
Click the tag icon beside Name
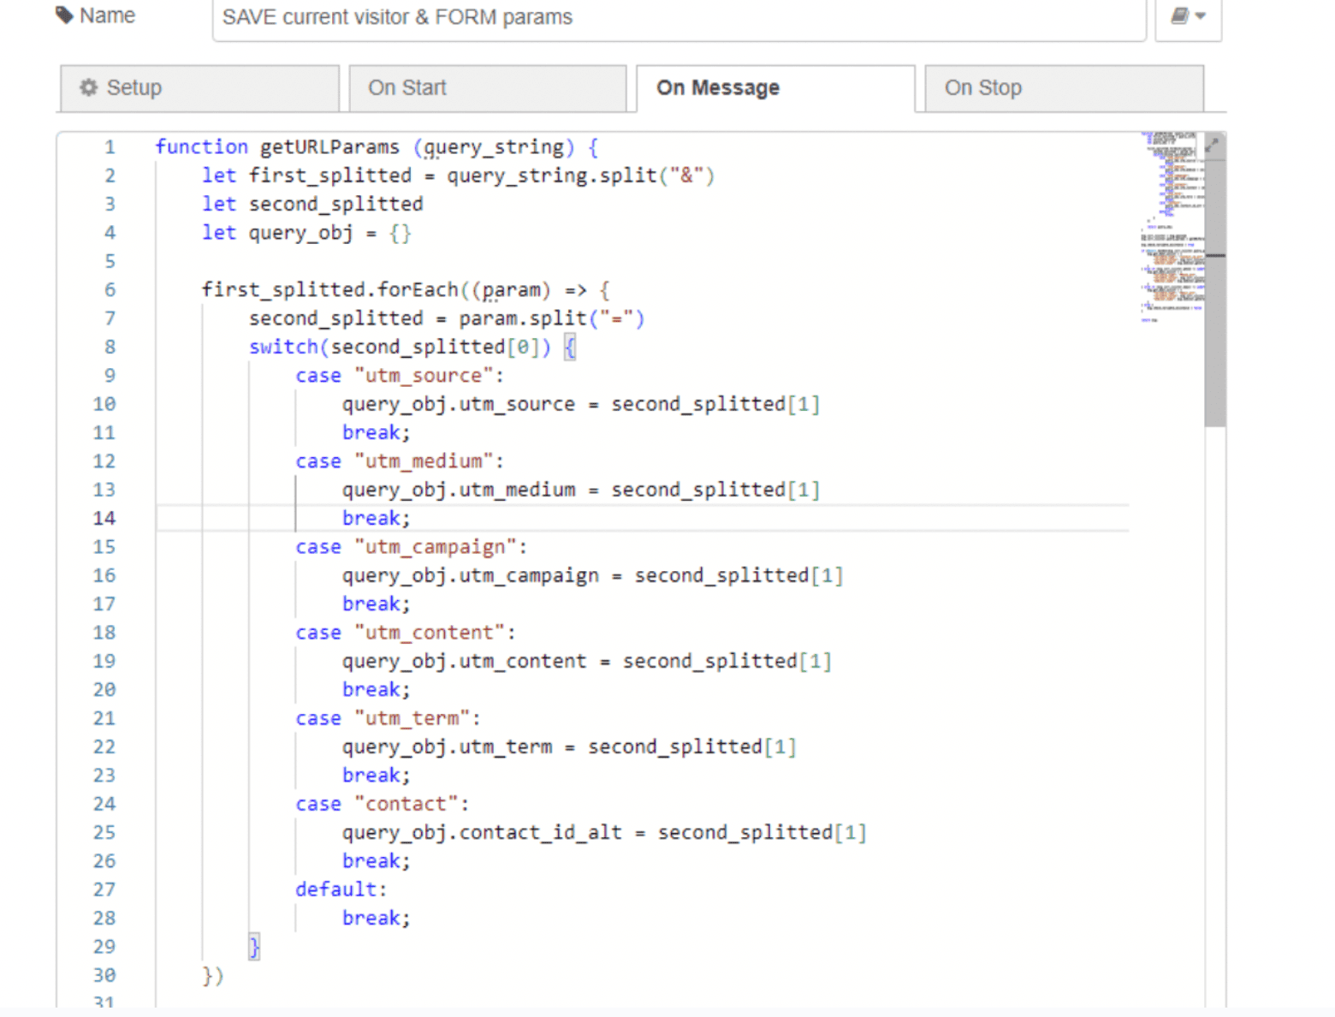[x=64, y=15]
